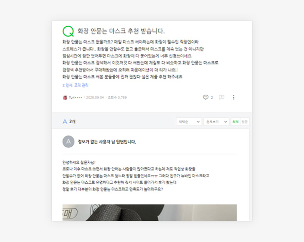
Task: Click the comment count number 2
Action: pyautogui.click(x=212, y=97)
